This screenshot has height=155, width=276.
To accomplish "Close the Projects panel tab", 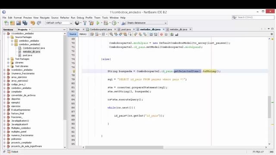I will (30, 30).
